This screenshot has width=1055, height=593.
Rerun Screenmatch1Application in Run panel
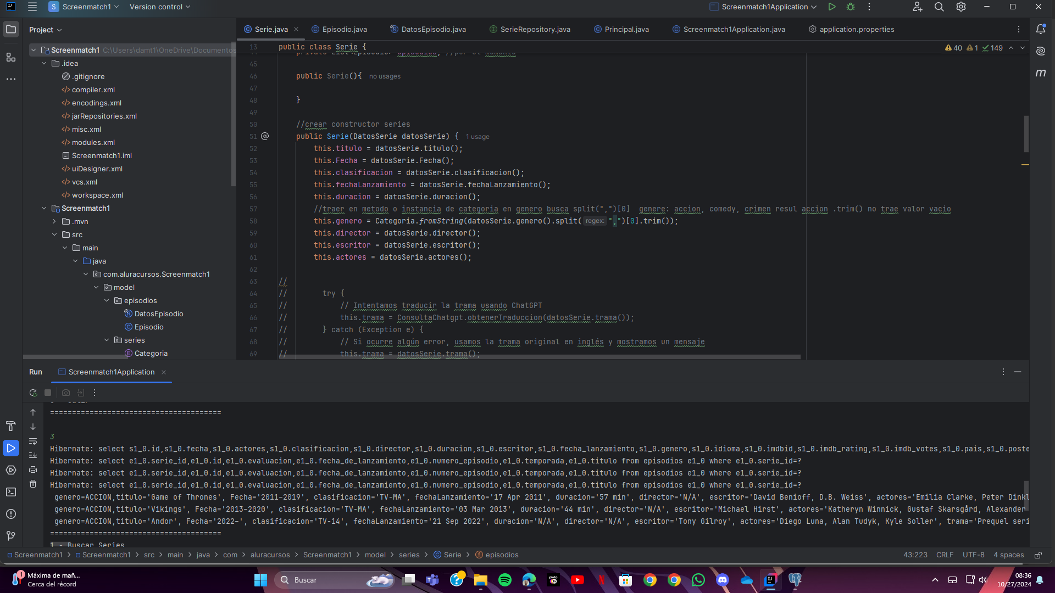click(x=33, y=393)
